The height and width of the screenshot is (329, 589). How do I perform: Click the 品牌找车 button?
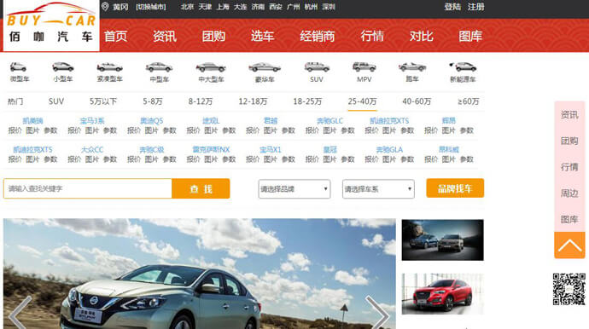pyautogui.click(x=455, y=188)
